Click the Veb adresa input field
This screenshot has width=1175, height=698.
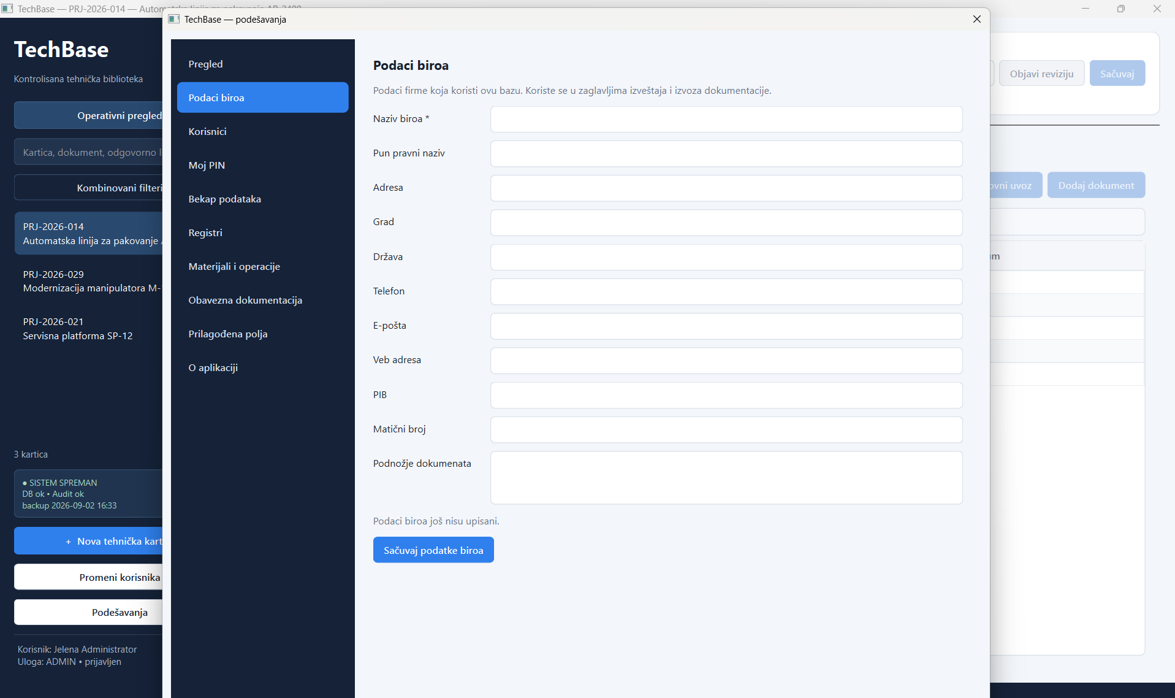pyautogui.click(x=726, y=360)
